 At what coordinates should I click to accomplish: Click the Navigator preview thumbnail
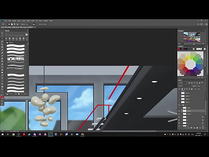click(x=192, y=37)
